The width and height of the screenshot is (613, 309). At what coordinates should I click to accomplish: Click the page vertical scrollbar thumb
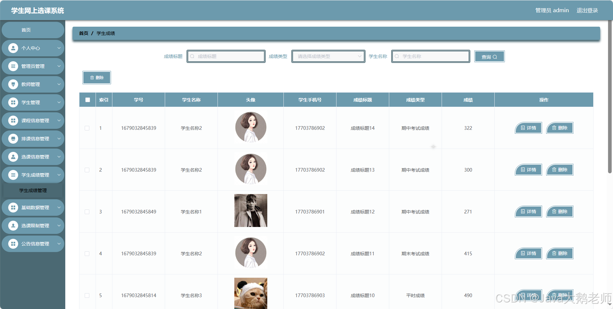coord(610,97)
